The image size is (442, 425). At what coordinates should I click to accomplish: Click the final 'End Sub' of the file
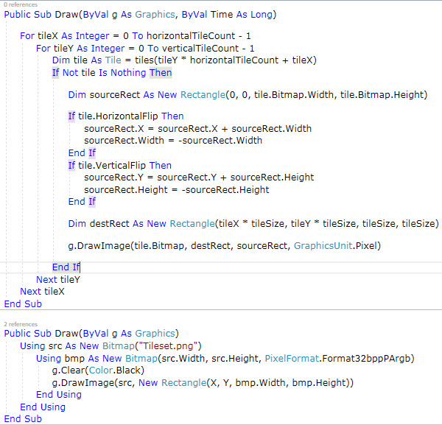click(23, 419)
